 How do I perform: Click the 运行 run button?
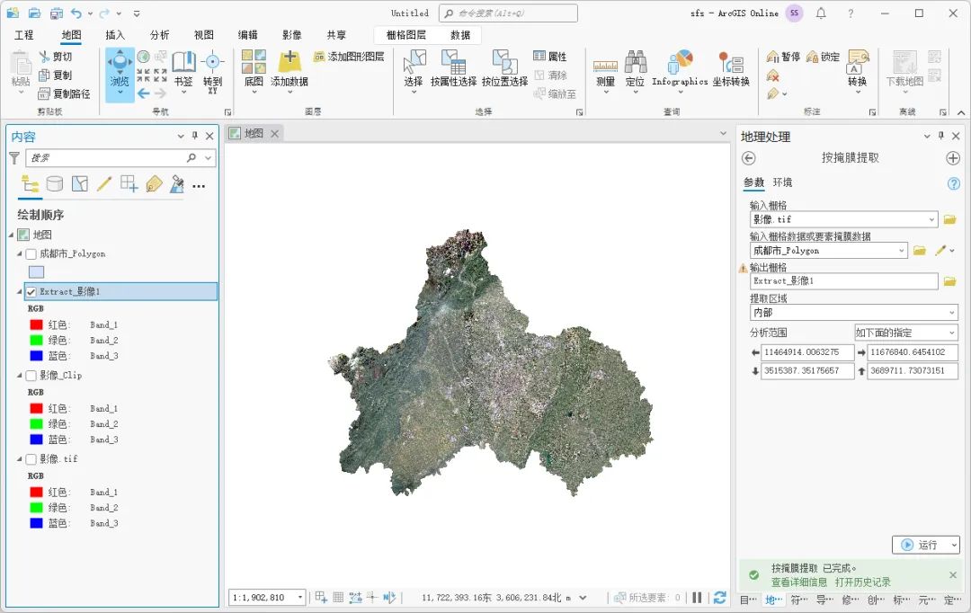[921, 545]
